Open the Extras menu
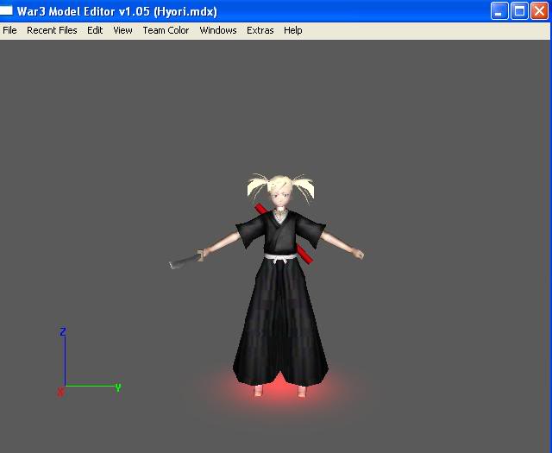The width and height of the screenshot is (552, 453). (x=260, y=31)
